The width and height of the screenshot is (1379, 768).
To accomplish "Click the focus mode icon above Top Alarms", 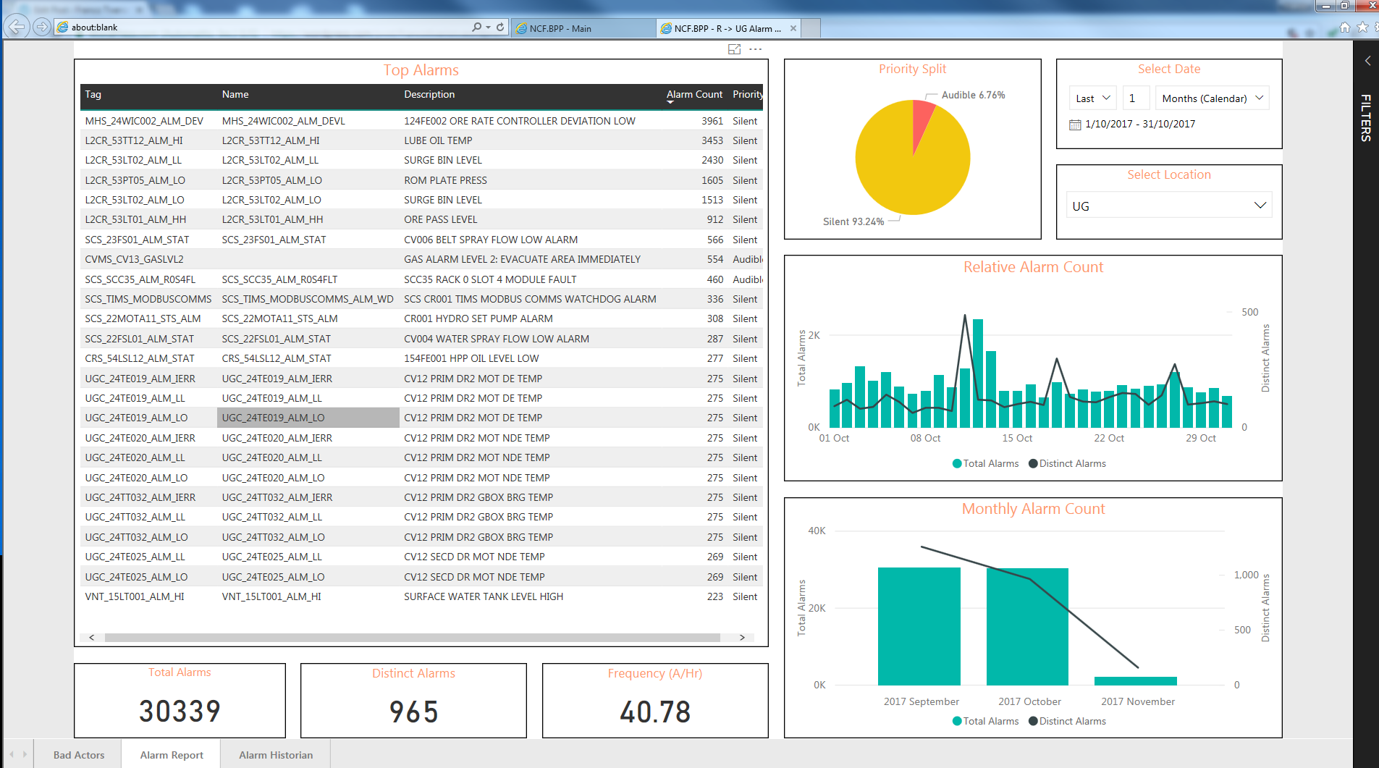I will (x=734, y=49).
